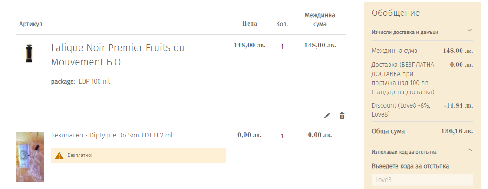Click the Безплатно! notice banner text

point(80,156)
